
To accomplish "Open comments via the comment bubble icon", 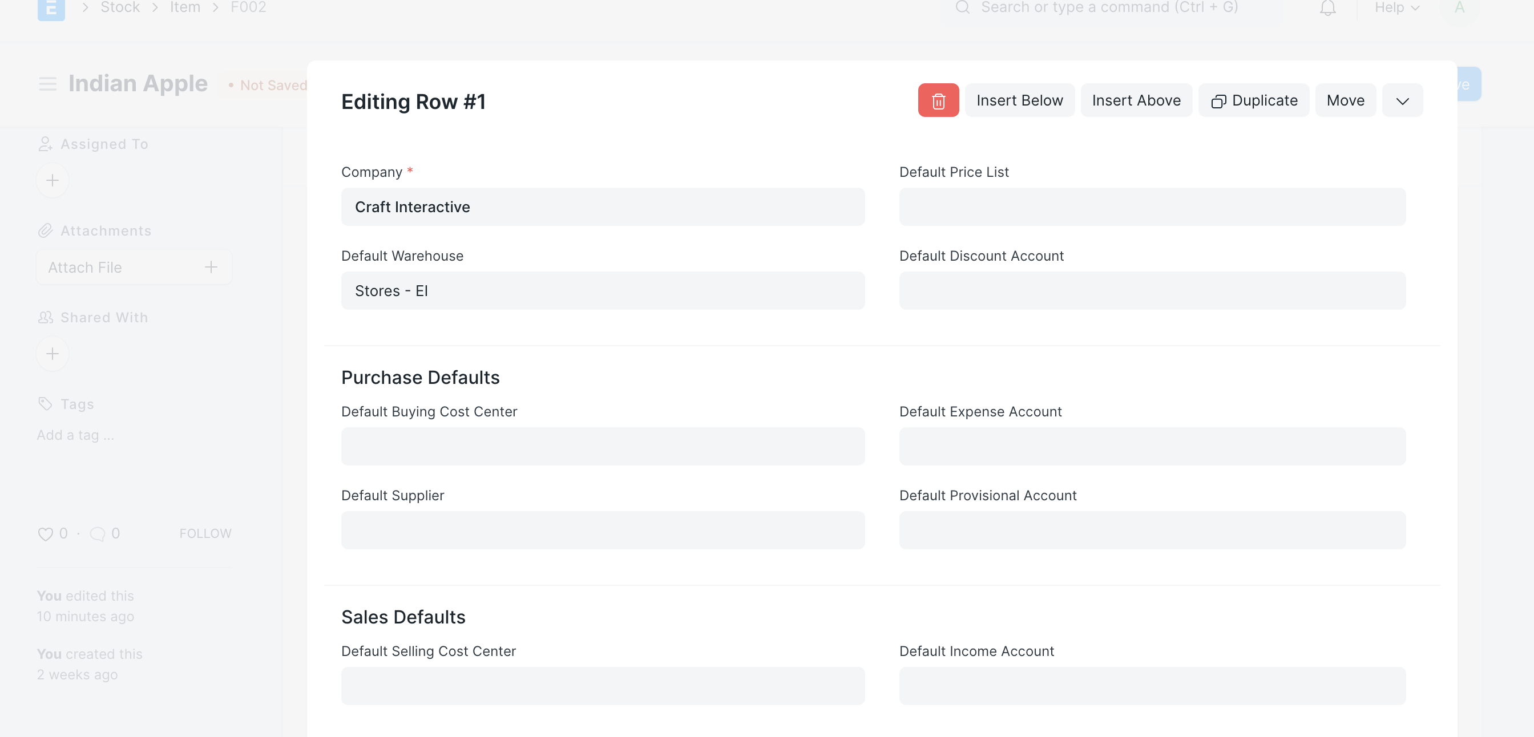I will coord(98,534).
